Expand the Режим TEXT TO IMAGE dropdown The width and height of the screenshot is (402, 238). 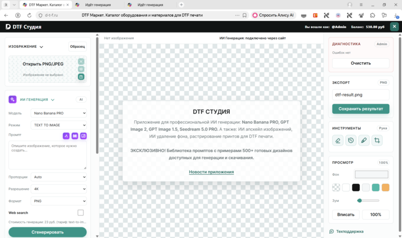[59, 125]
